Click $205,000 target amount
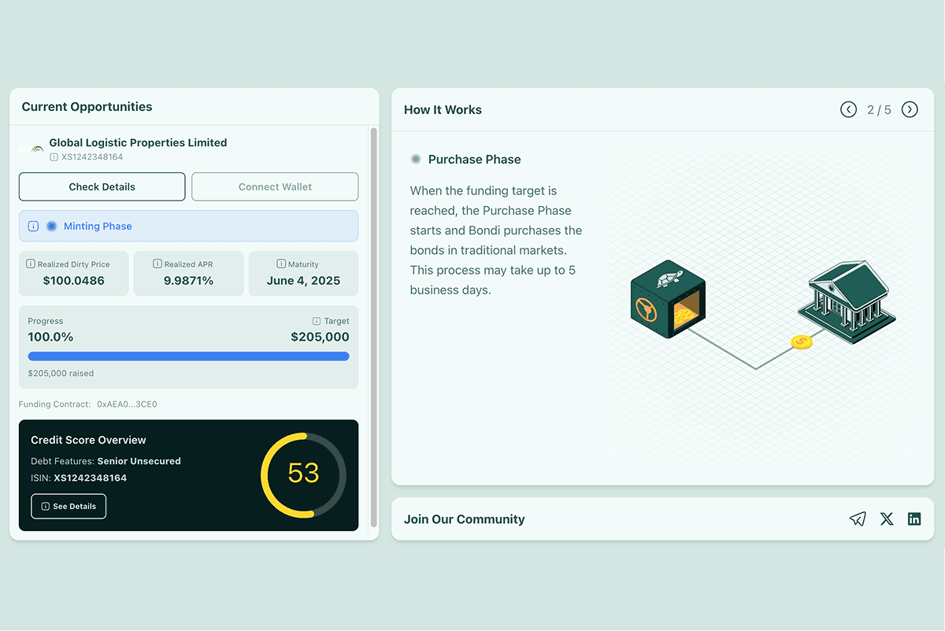The image size is (945, 631). point(320,337)
